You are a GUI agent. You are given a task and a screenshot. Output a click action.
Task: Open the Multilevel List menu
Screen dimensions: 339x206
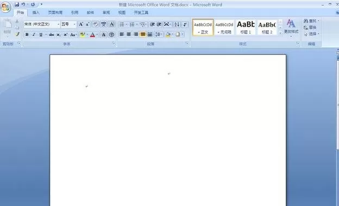(x=142, y=24)
